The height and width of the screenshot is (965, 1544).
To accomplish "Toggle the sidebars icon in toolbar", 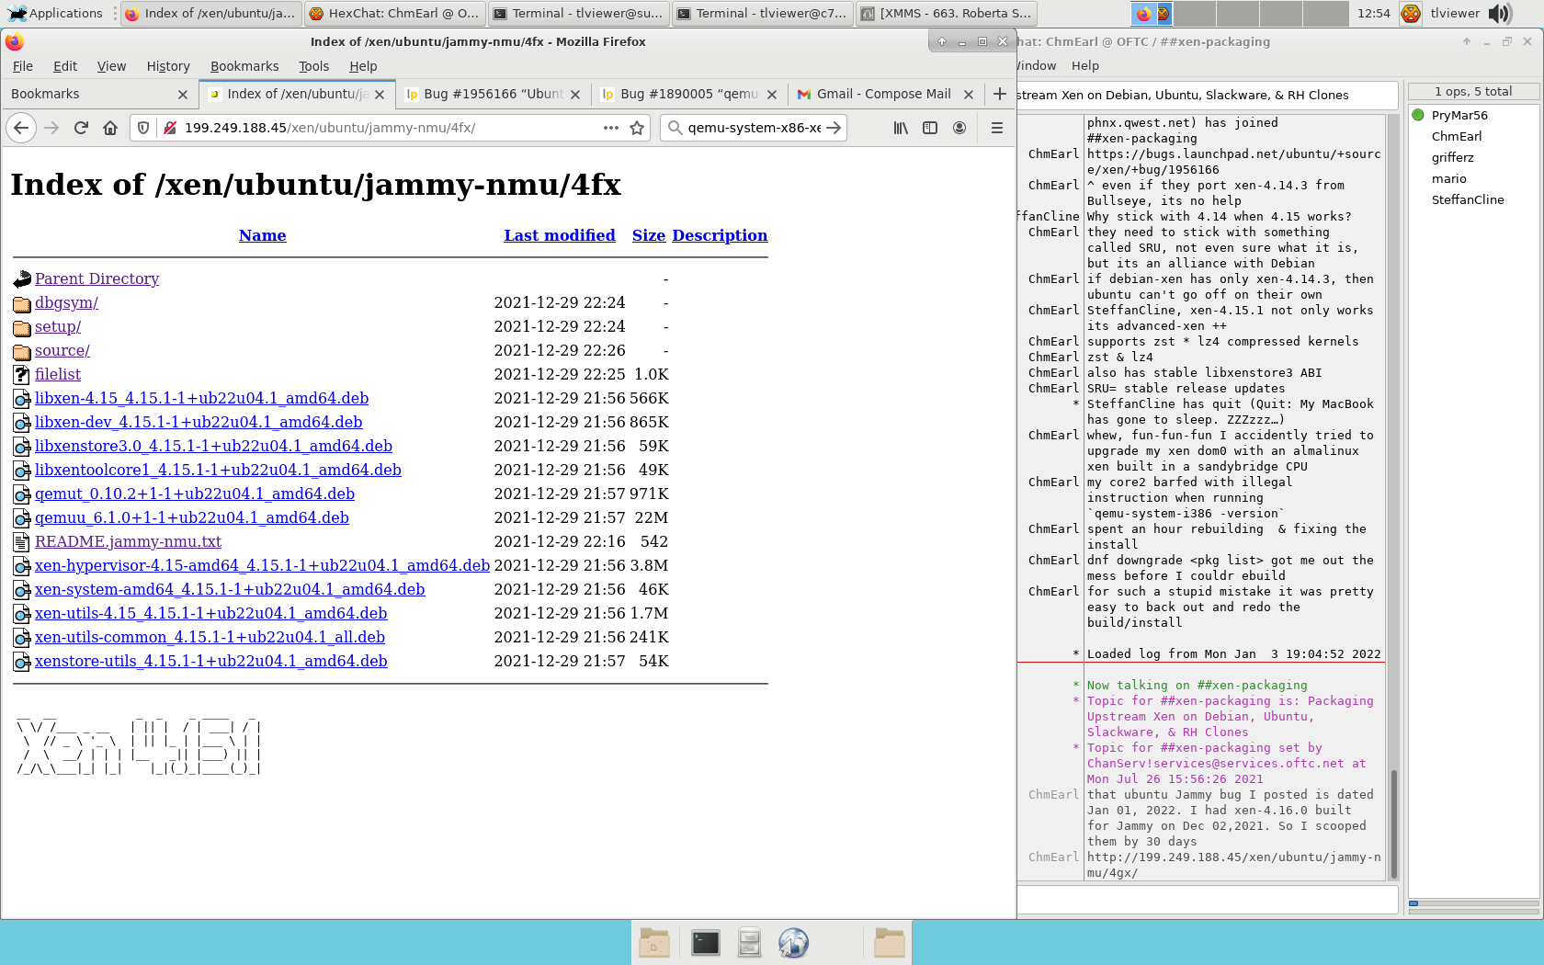I will tap(930, 128).
